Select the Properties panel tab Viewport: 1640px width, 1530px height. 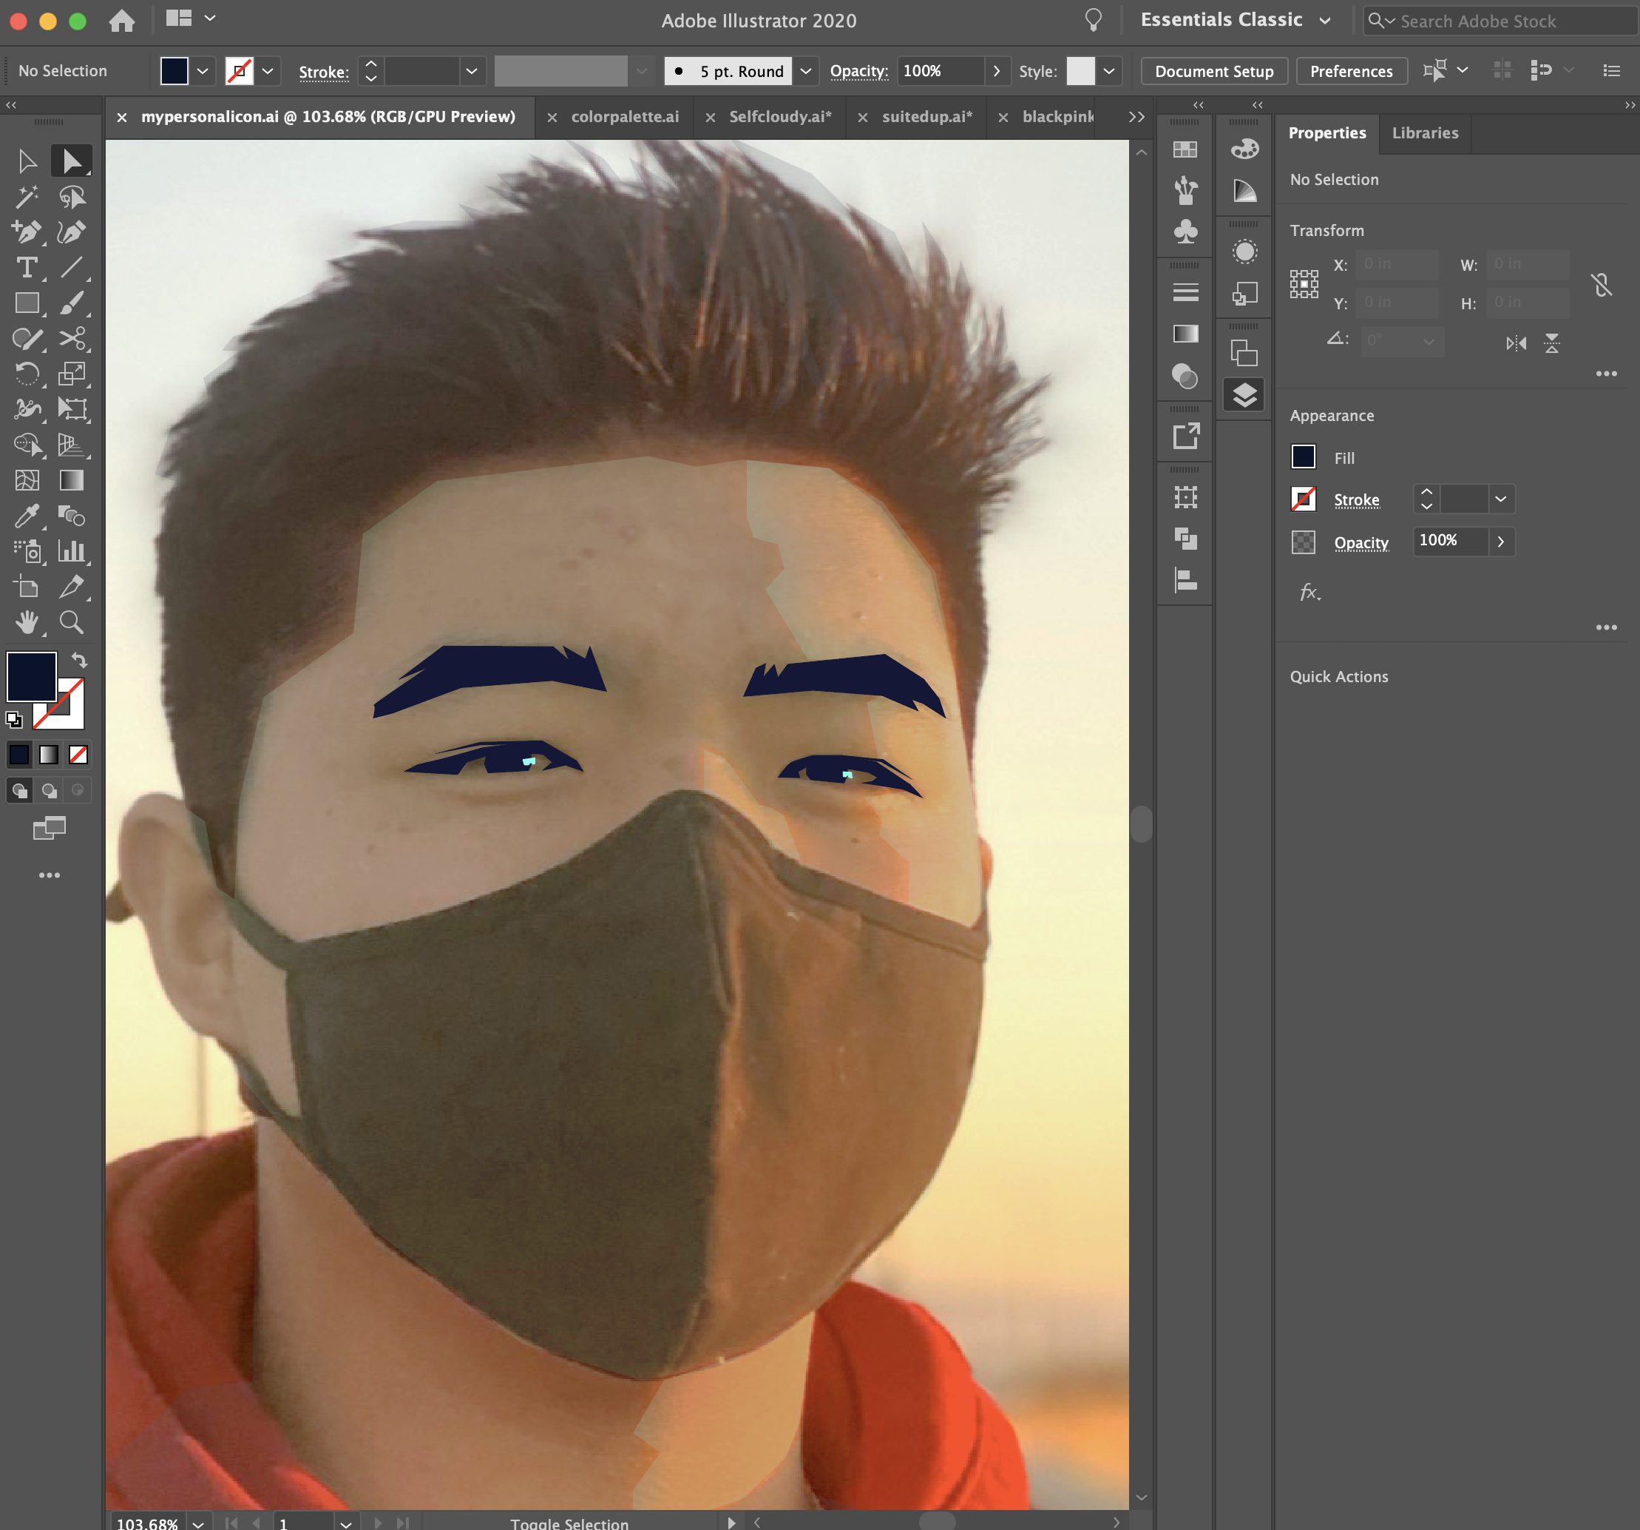[x=1326, y=133]
